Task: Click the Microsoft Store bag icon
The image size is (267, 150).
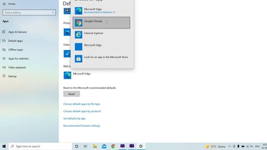Action: pos(78,59)
